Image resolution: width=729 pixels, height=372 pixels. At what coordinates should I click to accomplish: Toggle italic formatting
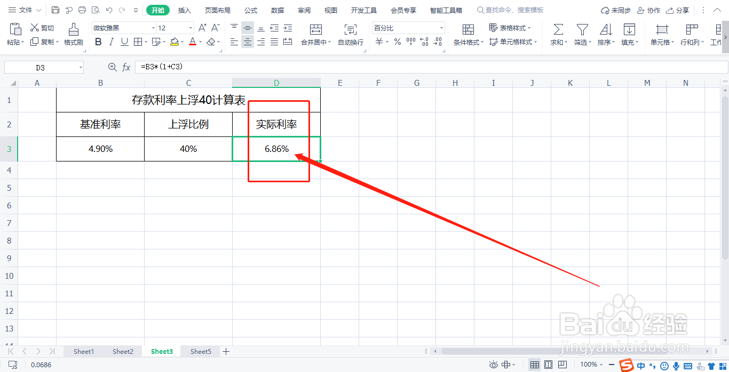(110, 42)
